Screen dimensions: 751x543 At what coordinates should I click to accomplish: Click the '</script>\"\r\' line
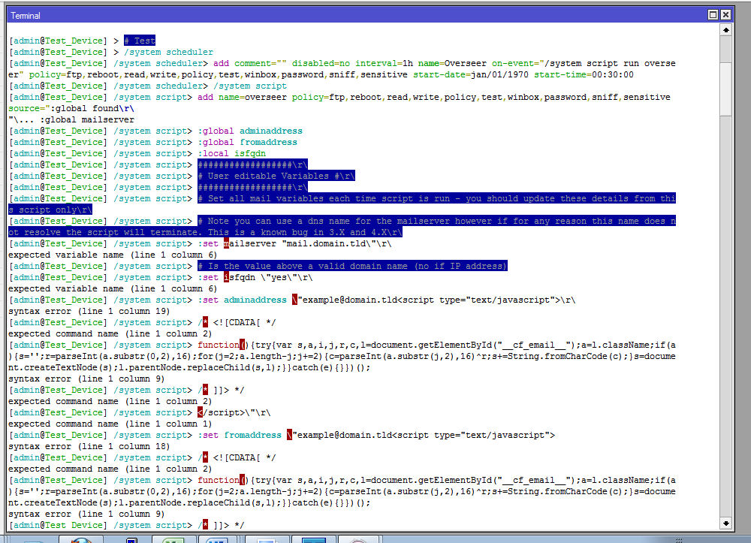[x=234, y=413]
